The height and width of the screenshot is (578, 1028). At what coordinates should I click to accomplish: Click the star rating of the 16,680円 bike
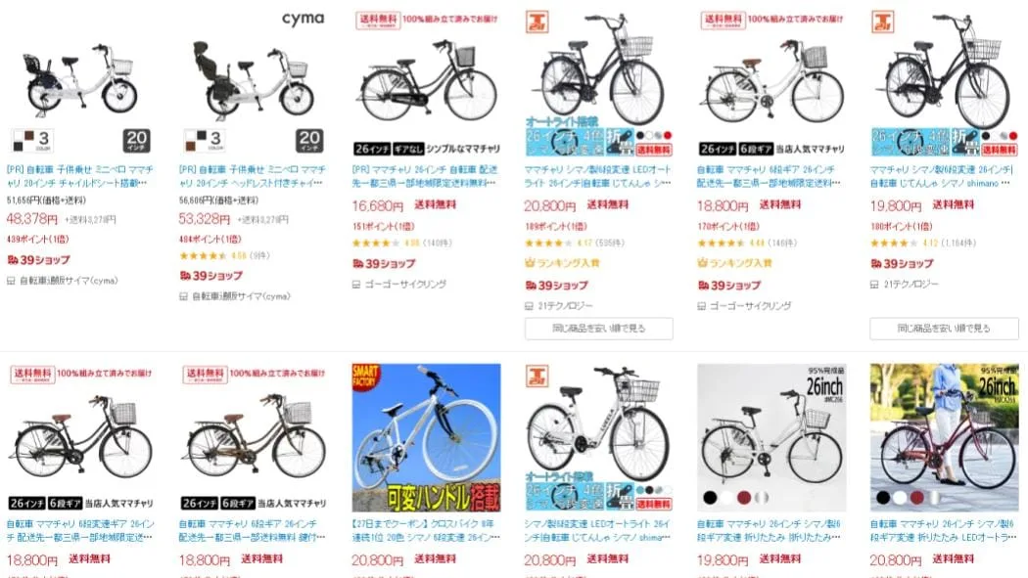tap(376, 243)
